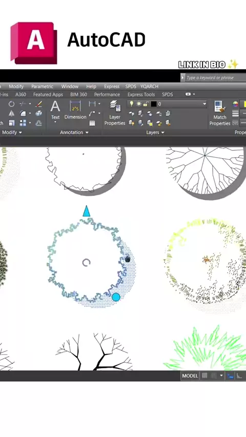This screenshot has width=246, height=437.
Task: Select the Mirror tool icon
Action: point(11,114)
